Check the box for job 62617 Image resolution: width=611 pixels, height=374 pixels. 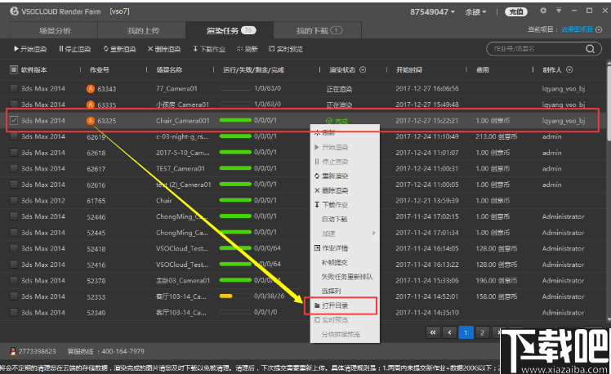(14, 168)
